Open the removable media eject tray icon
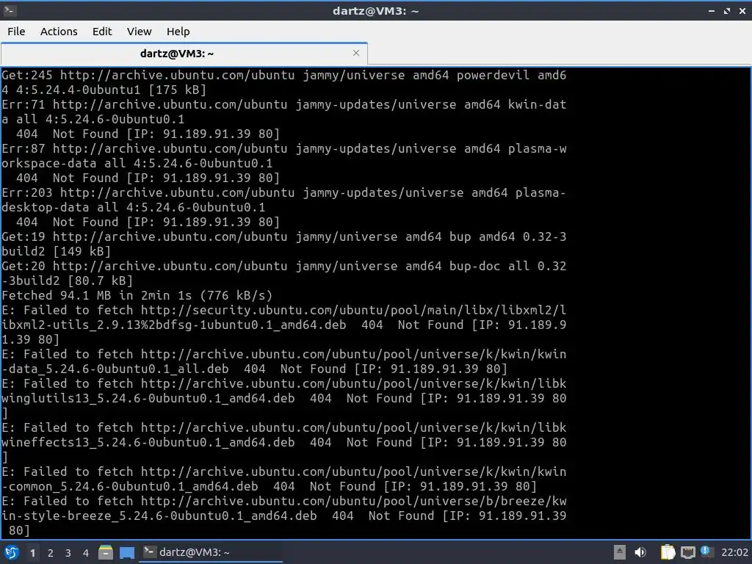Image resolution: width=752 pixels, height=564 pixels. pyautogui.click(x=620, y=552)
